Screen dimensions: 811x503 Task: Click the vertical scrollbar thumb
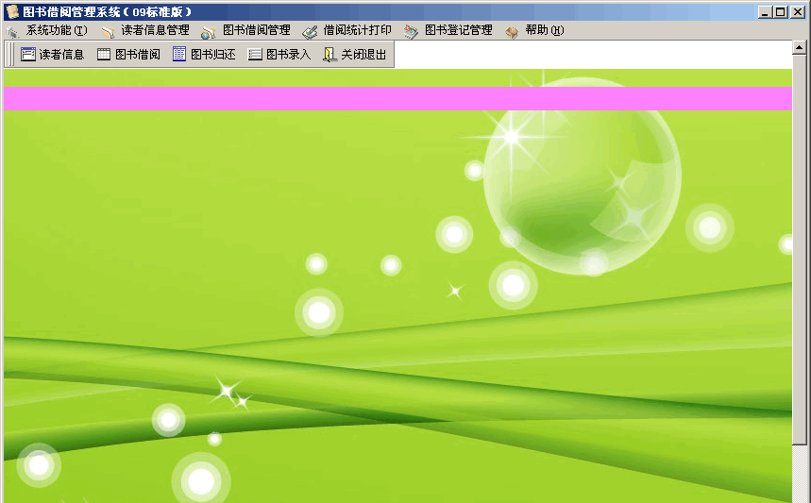(799, 248)
